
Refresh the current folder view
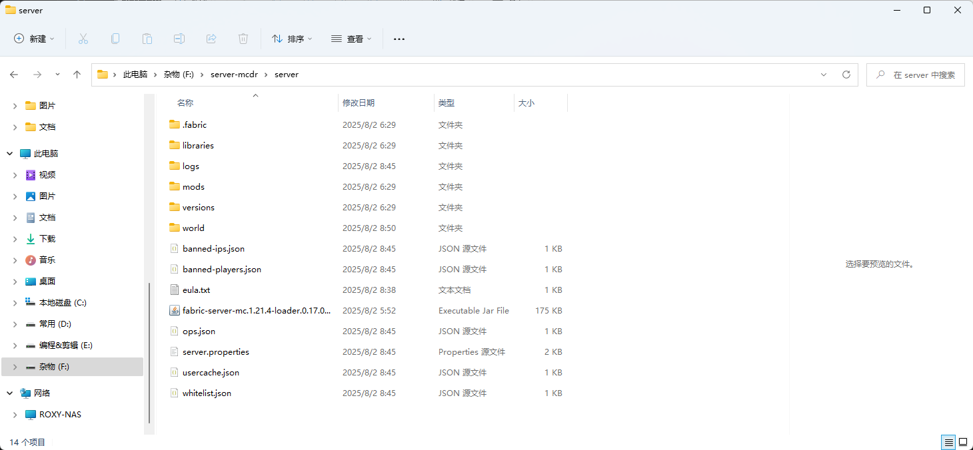[846, 75]
